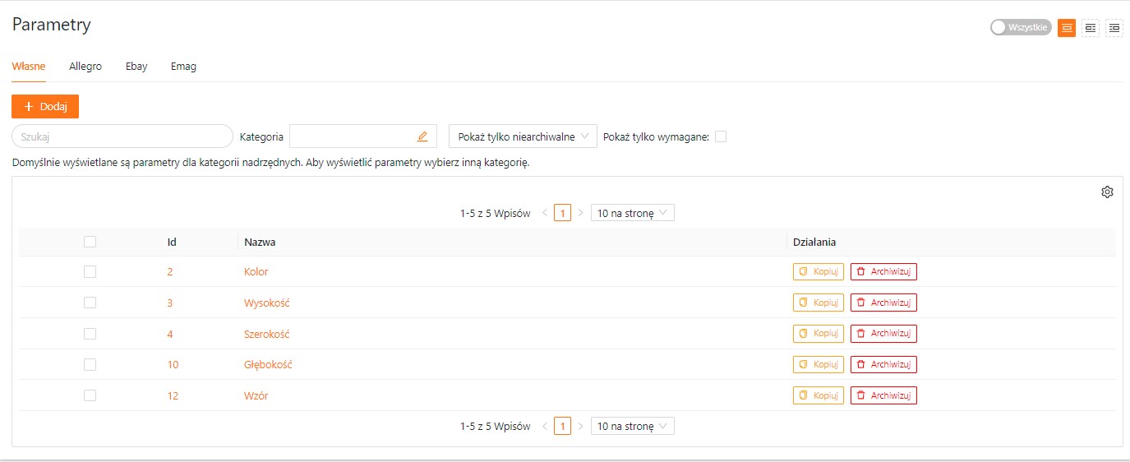Go to next page using top pagination arrow
This screenshot has width=1130, height=462.
pos(580,213)
